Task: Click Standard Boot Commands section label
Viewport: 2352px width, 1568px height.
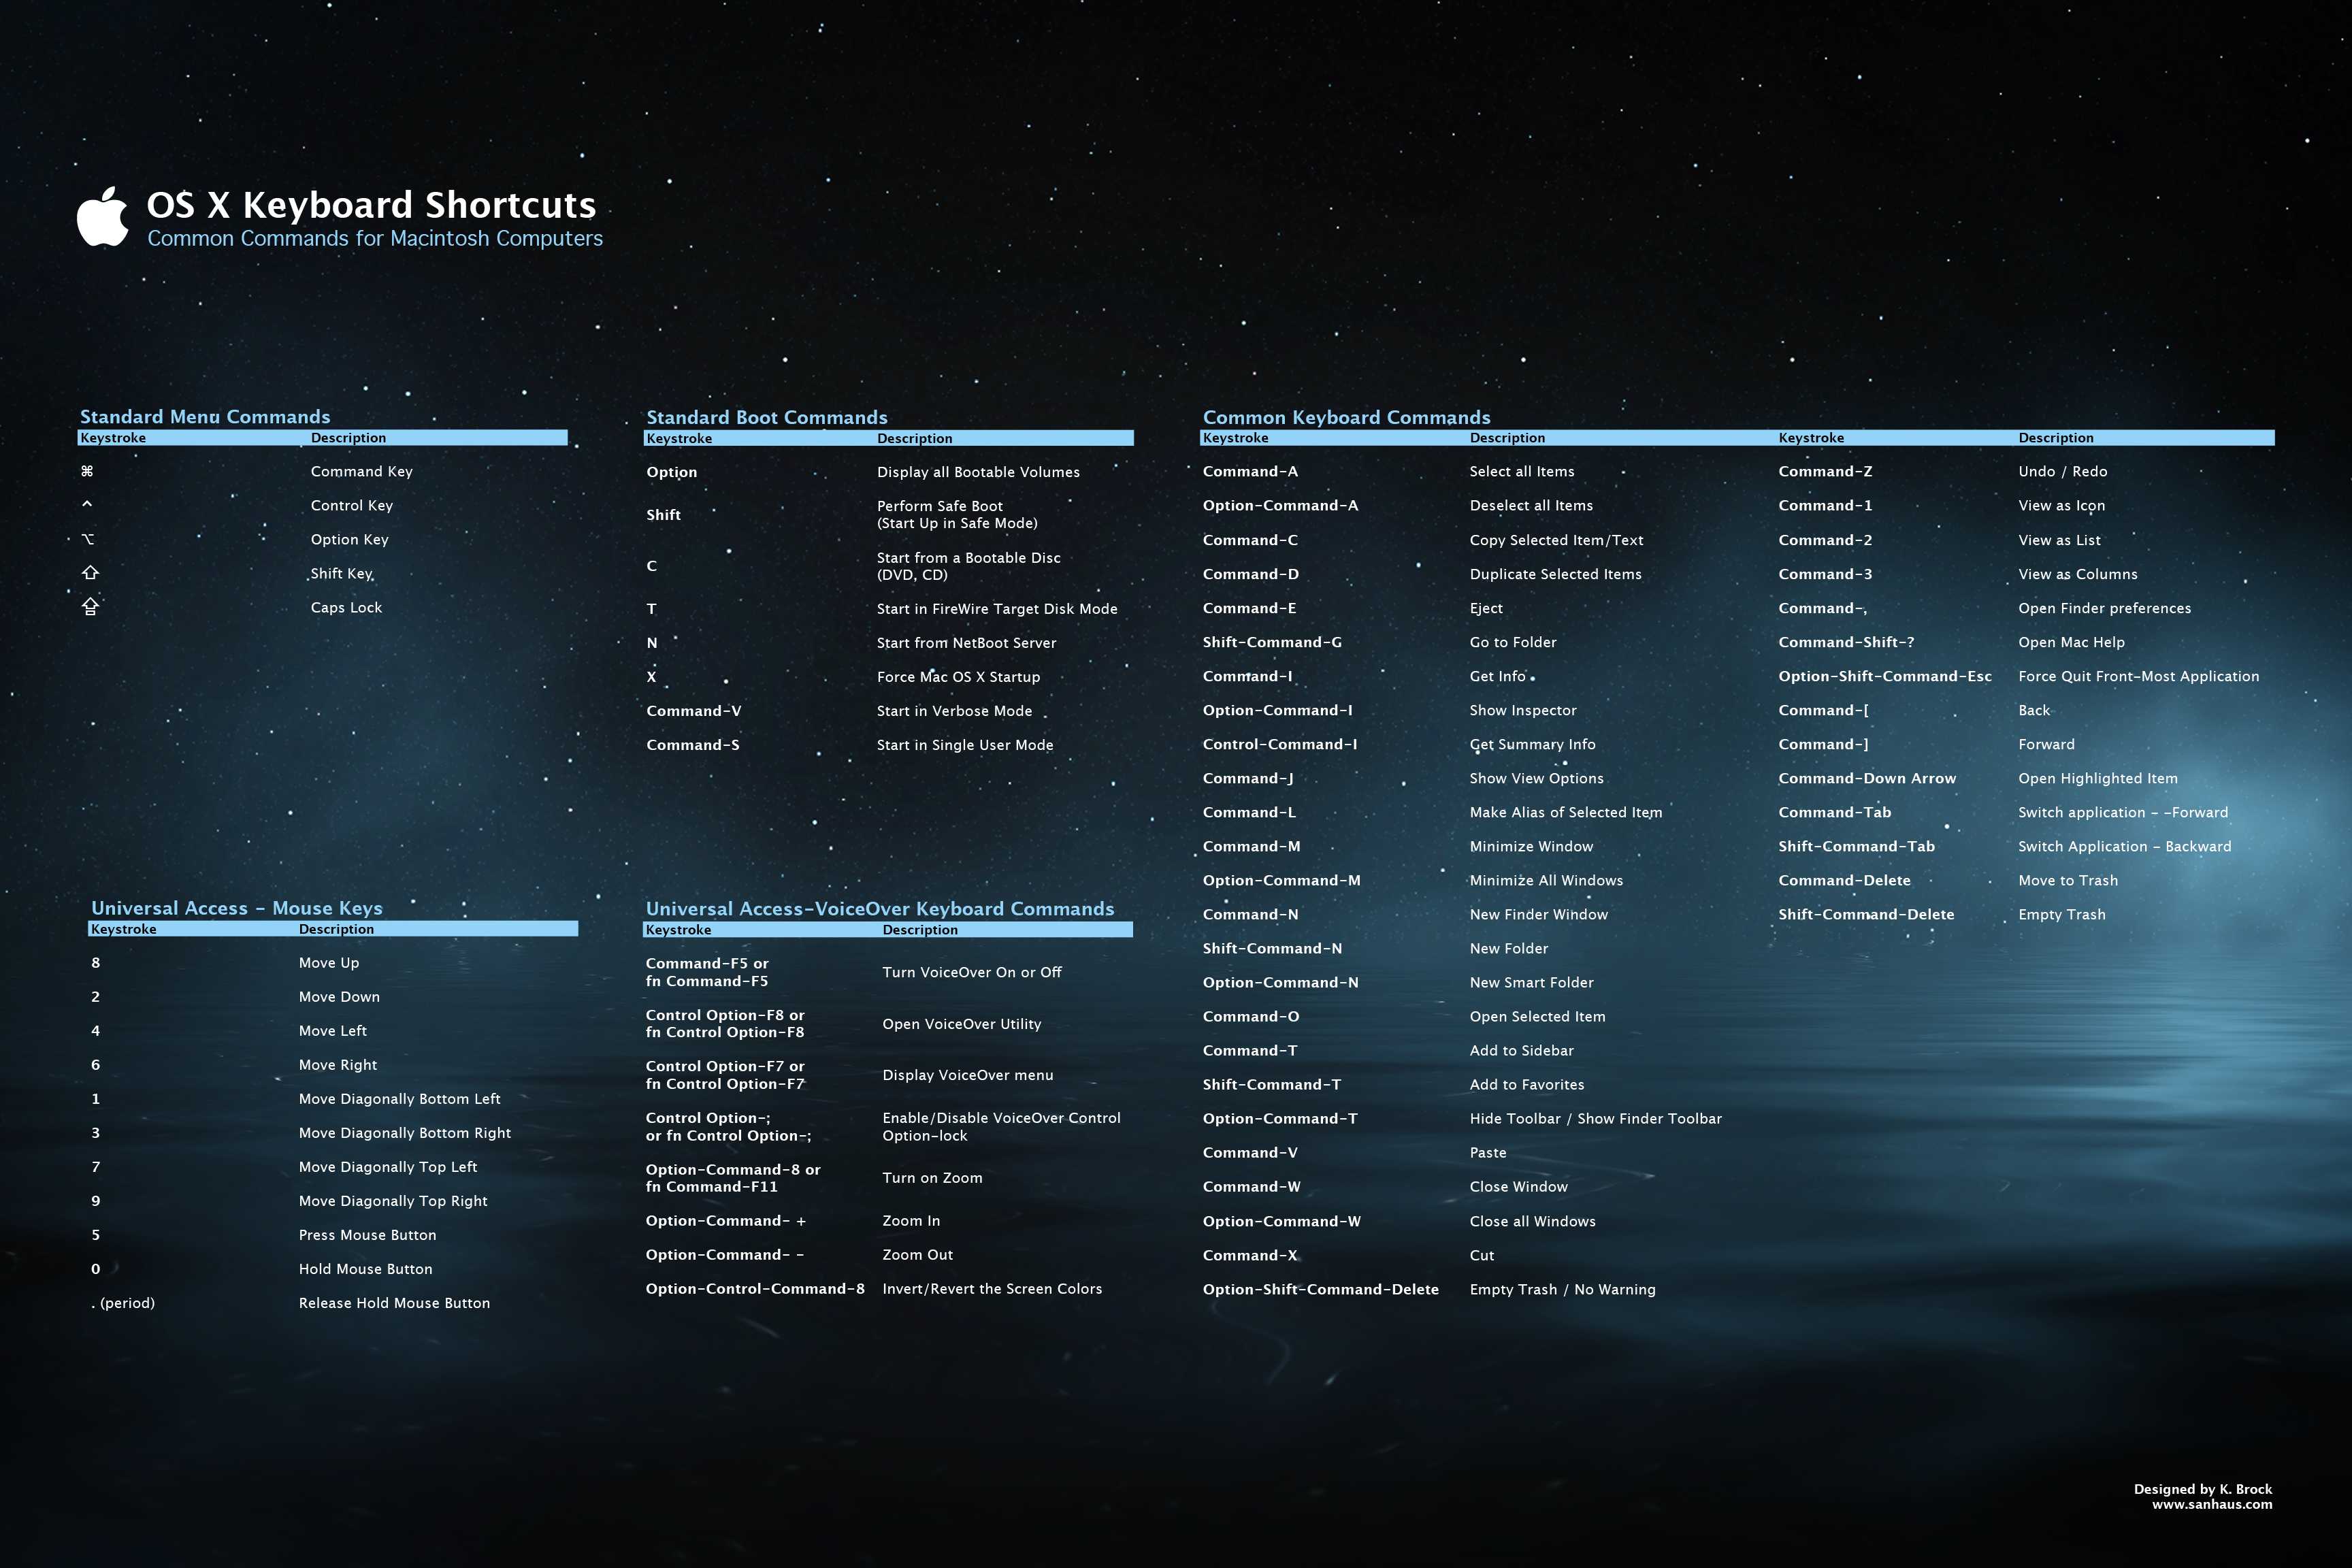Action: (x=765, y=416)
